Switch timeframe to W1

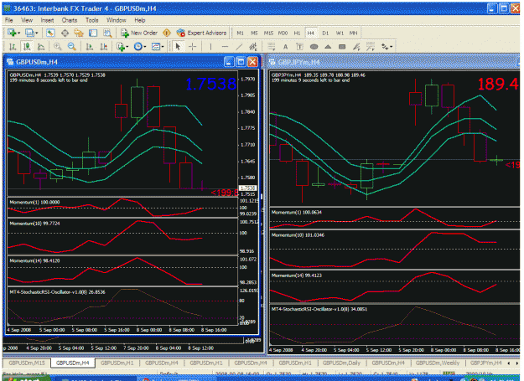tap(340, 33)
